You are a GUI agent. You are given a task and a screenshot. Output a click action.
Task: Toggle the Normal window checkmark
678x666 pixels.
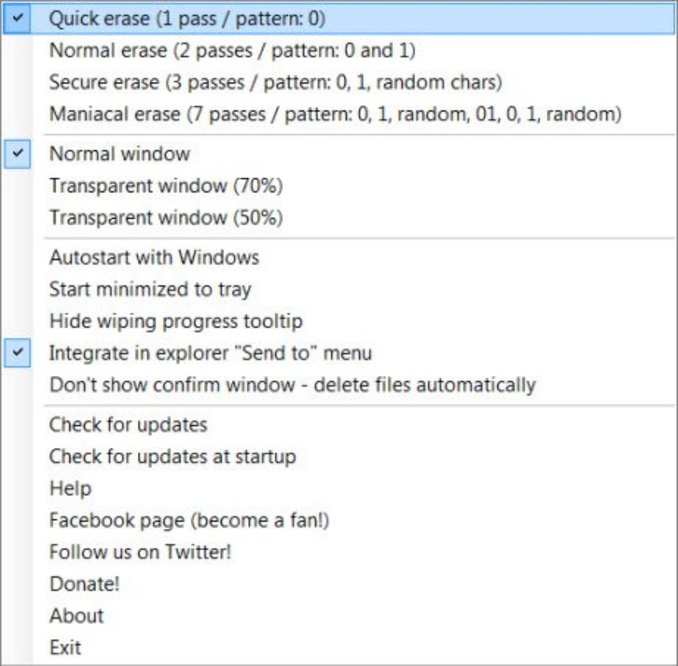[18, 154]
